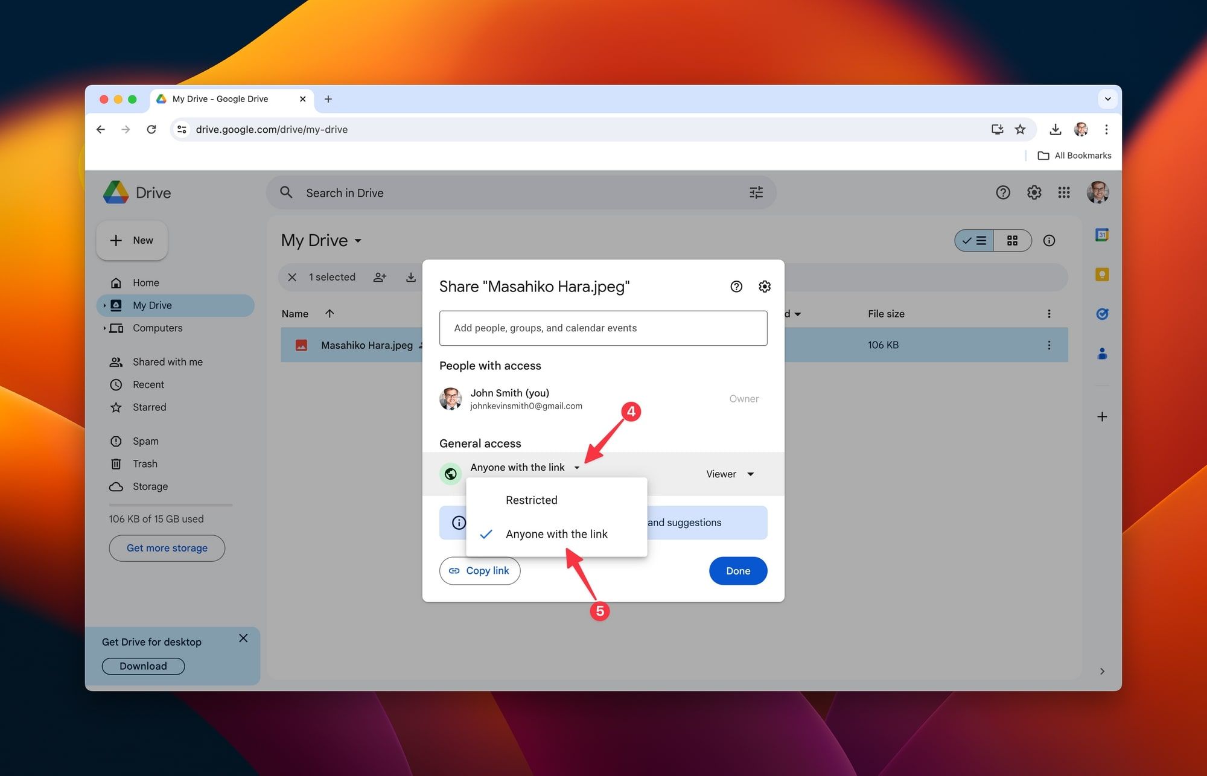This screenshot has width=1207, height=776.
Task: Reverse sort direction arrow next to Name
Action: point(330,313)
